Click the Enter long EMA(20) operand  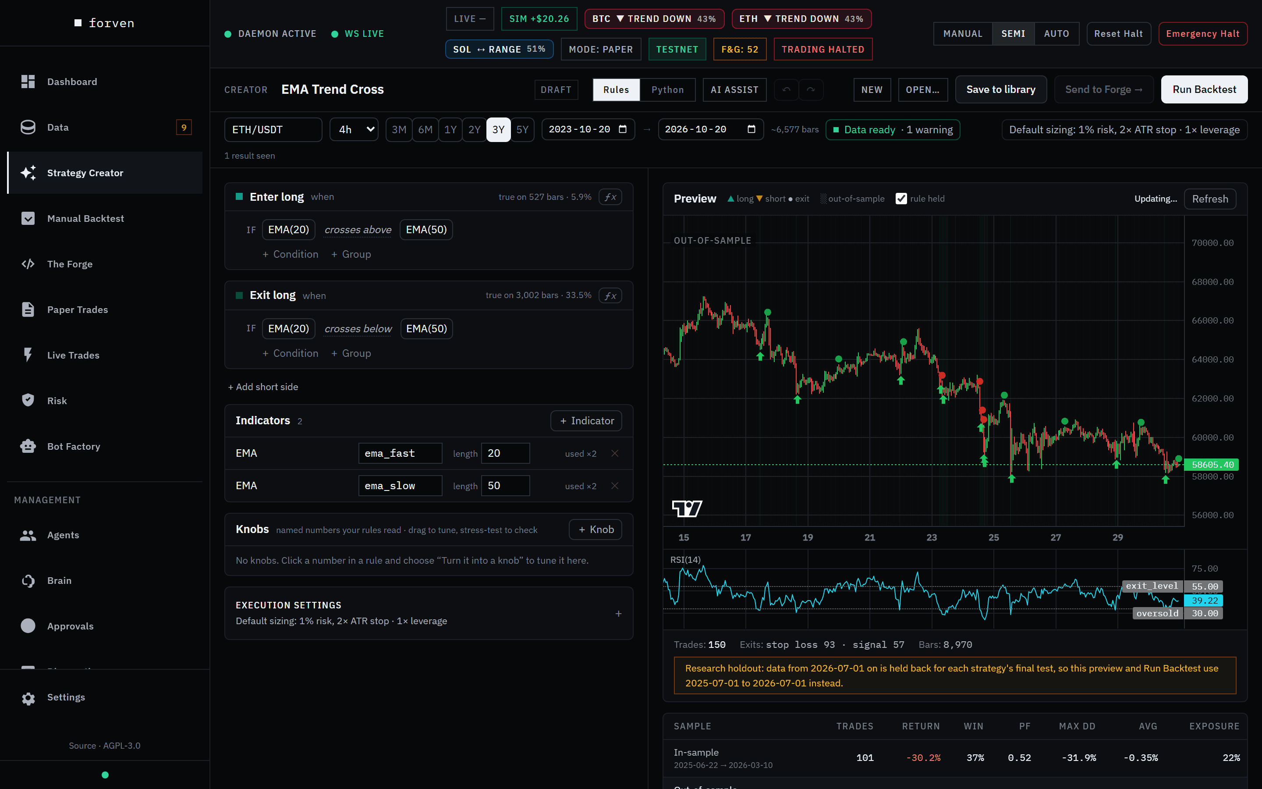click(x=288, y=230)
